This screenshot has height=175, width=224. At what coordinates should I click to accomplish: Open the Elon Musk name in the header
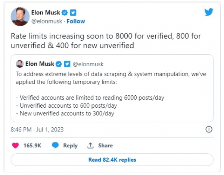(46, 13)
